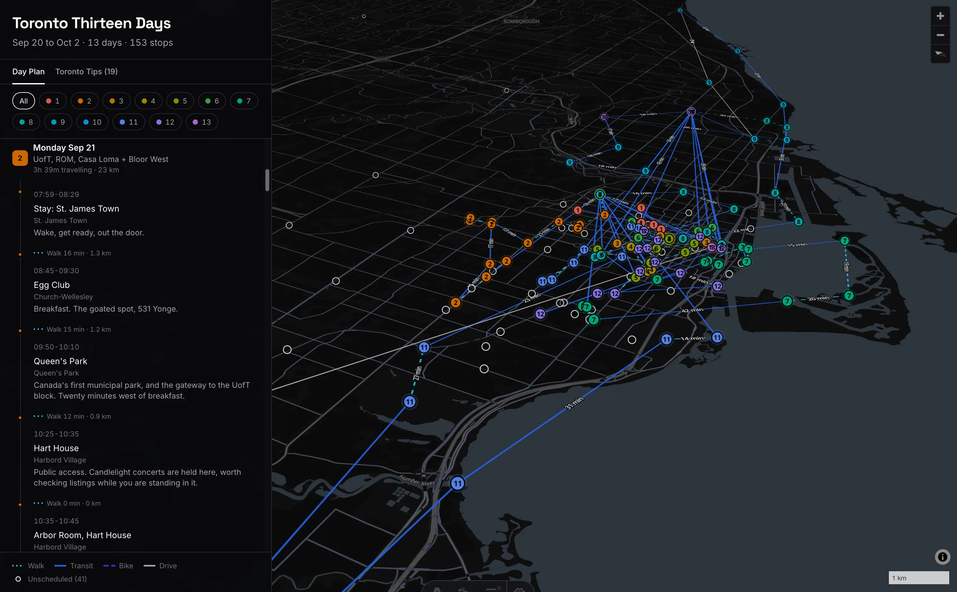Open the Hart House stop entry

coord(56,448)
